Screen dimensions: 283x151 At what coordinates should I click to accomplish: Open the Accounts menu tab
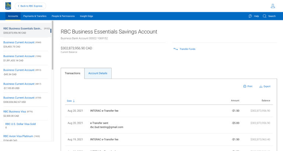(x=13, y=16)
